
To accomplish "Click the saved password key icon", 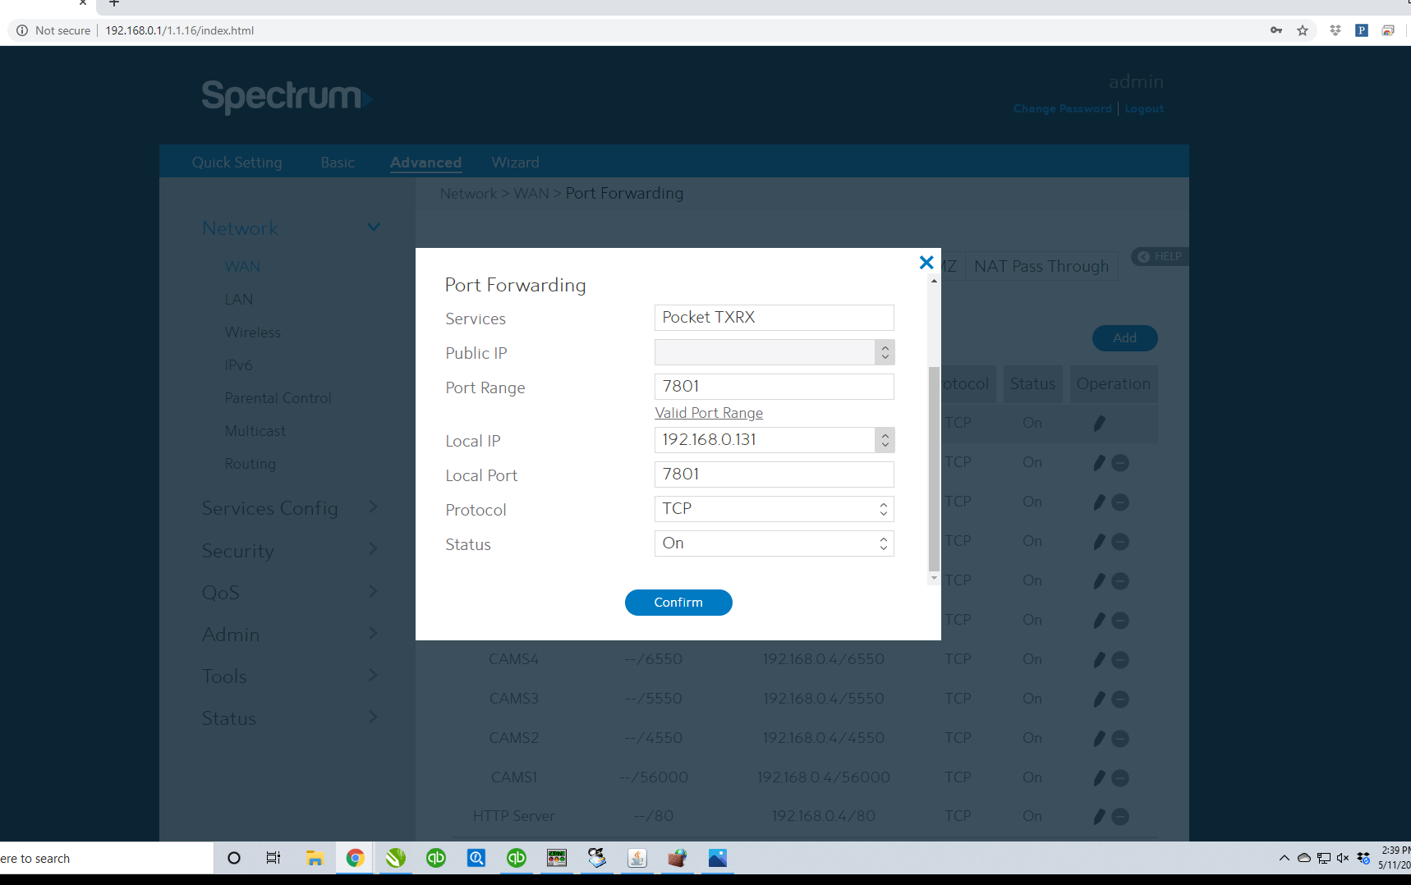I will click(x=1276, y=30).
